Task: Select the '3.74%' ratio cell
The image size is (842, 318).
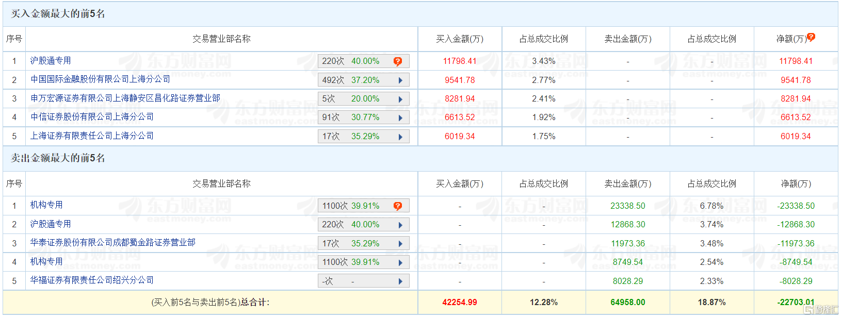Action: tap(712, 225)
